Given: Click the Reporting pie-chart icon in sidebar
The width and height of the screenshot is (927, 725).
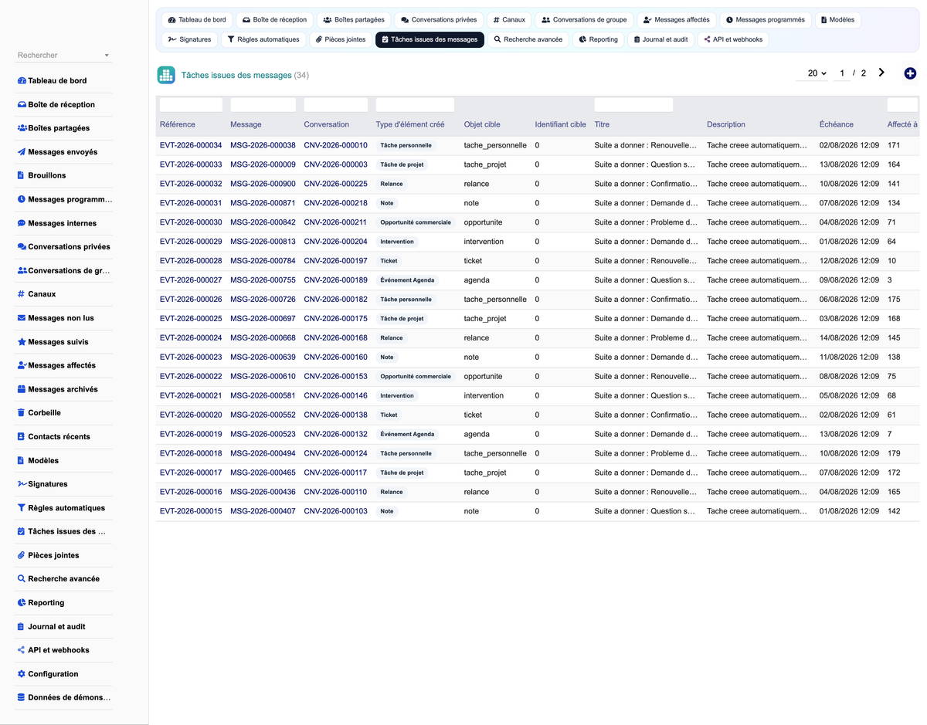Looking at the screenshot, I should tap(22, 603).
